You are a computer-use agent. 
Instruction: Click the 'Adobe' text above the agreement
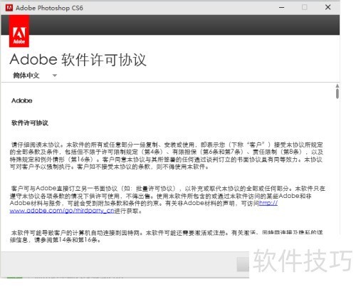[x=22, y=100]
